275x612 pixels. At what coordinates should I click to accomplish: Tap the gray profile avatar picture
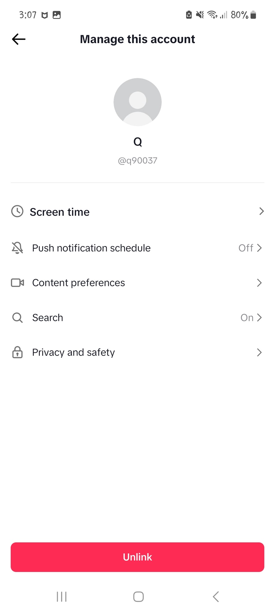(137, 102)
